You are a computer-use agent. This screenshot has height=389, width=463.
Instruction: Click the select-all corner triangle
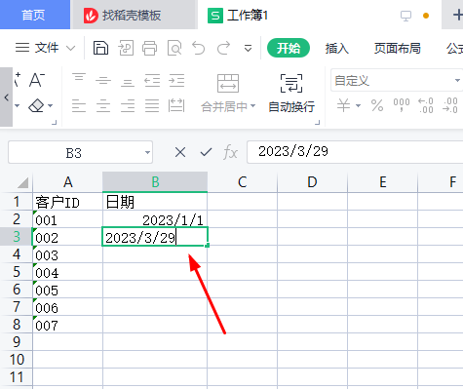[x=22, y=182]
